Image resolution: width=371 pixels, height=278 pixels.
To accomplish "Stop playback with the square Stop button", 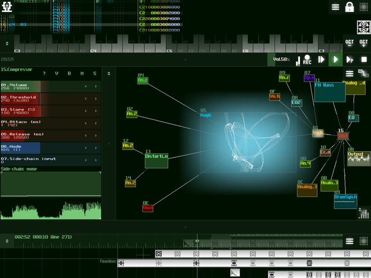I will [364, 60].
